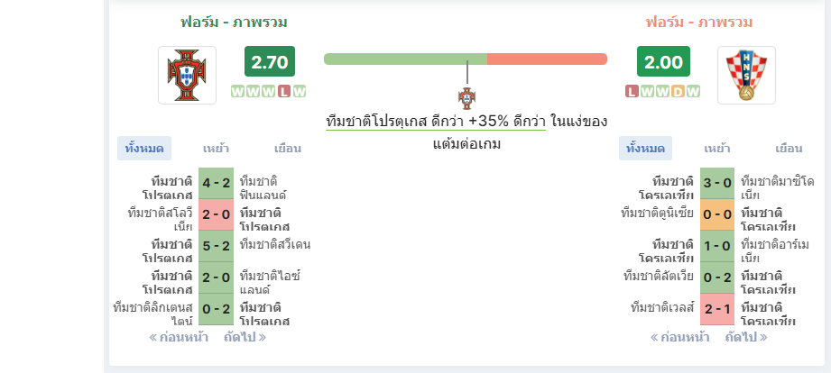Select ทั้งหมด tab under Croatia form
Image resolution: width=831 pixels, height=373 pixels.
[x=645, y=148]
